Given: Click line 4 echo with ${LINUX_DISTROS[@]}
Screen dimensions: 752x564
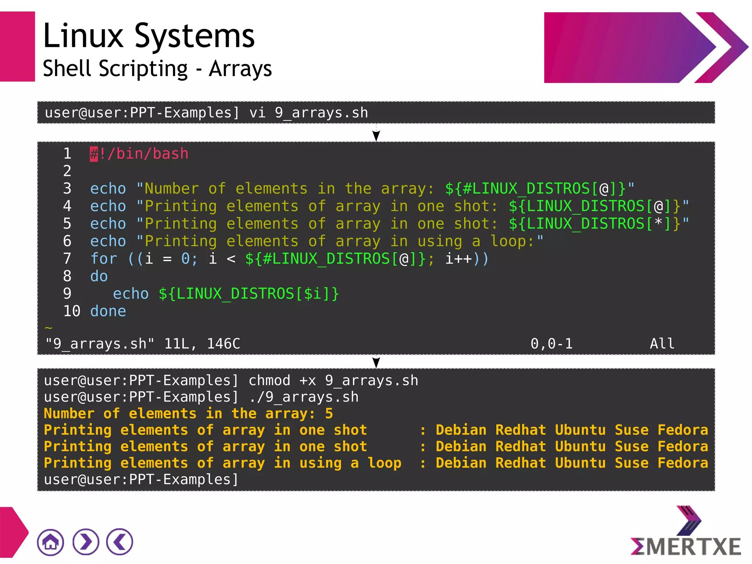Looking at the screenshot, I should [390, 206].
